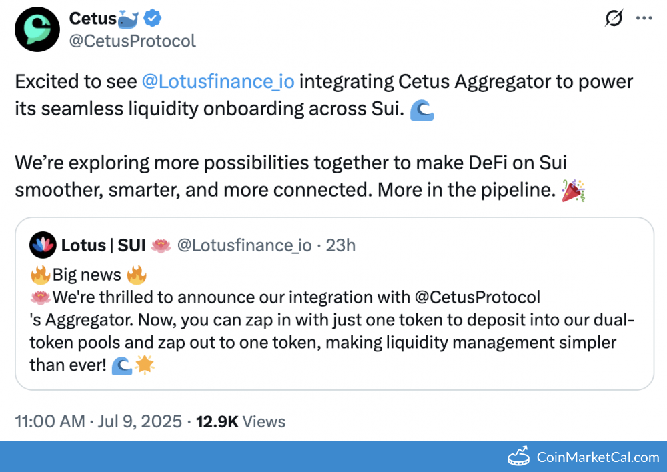This screenshot has height=472, width=667.
Task: Open the quoted tweet body text
Action: 331,320
